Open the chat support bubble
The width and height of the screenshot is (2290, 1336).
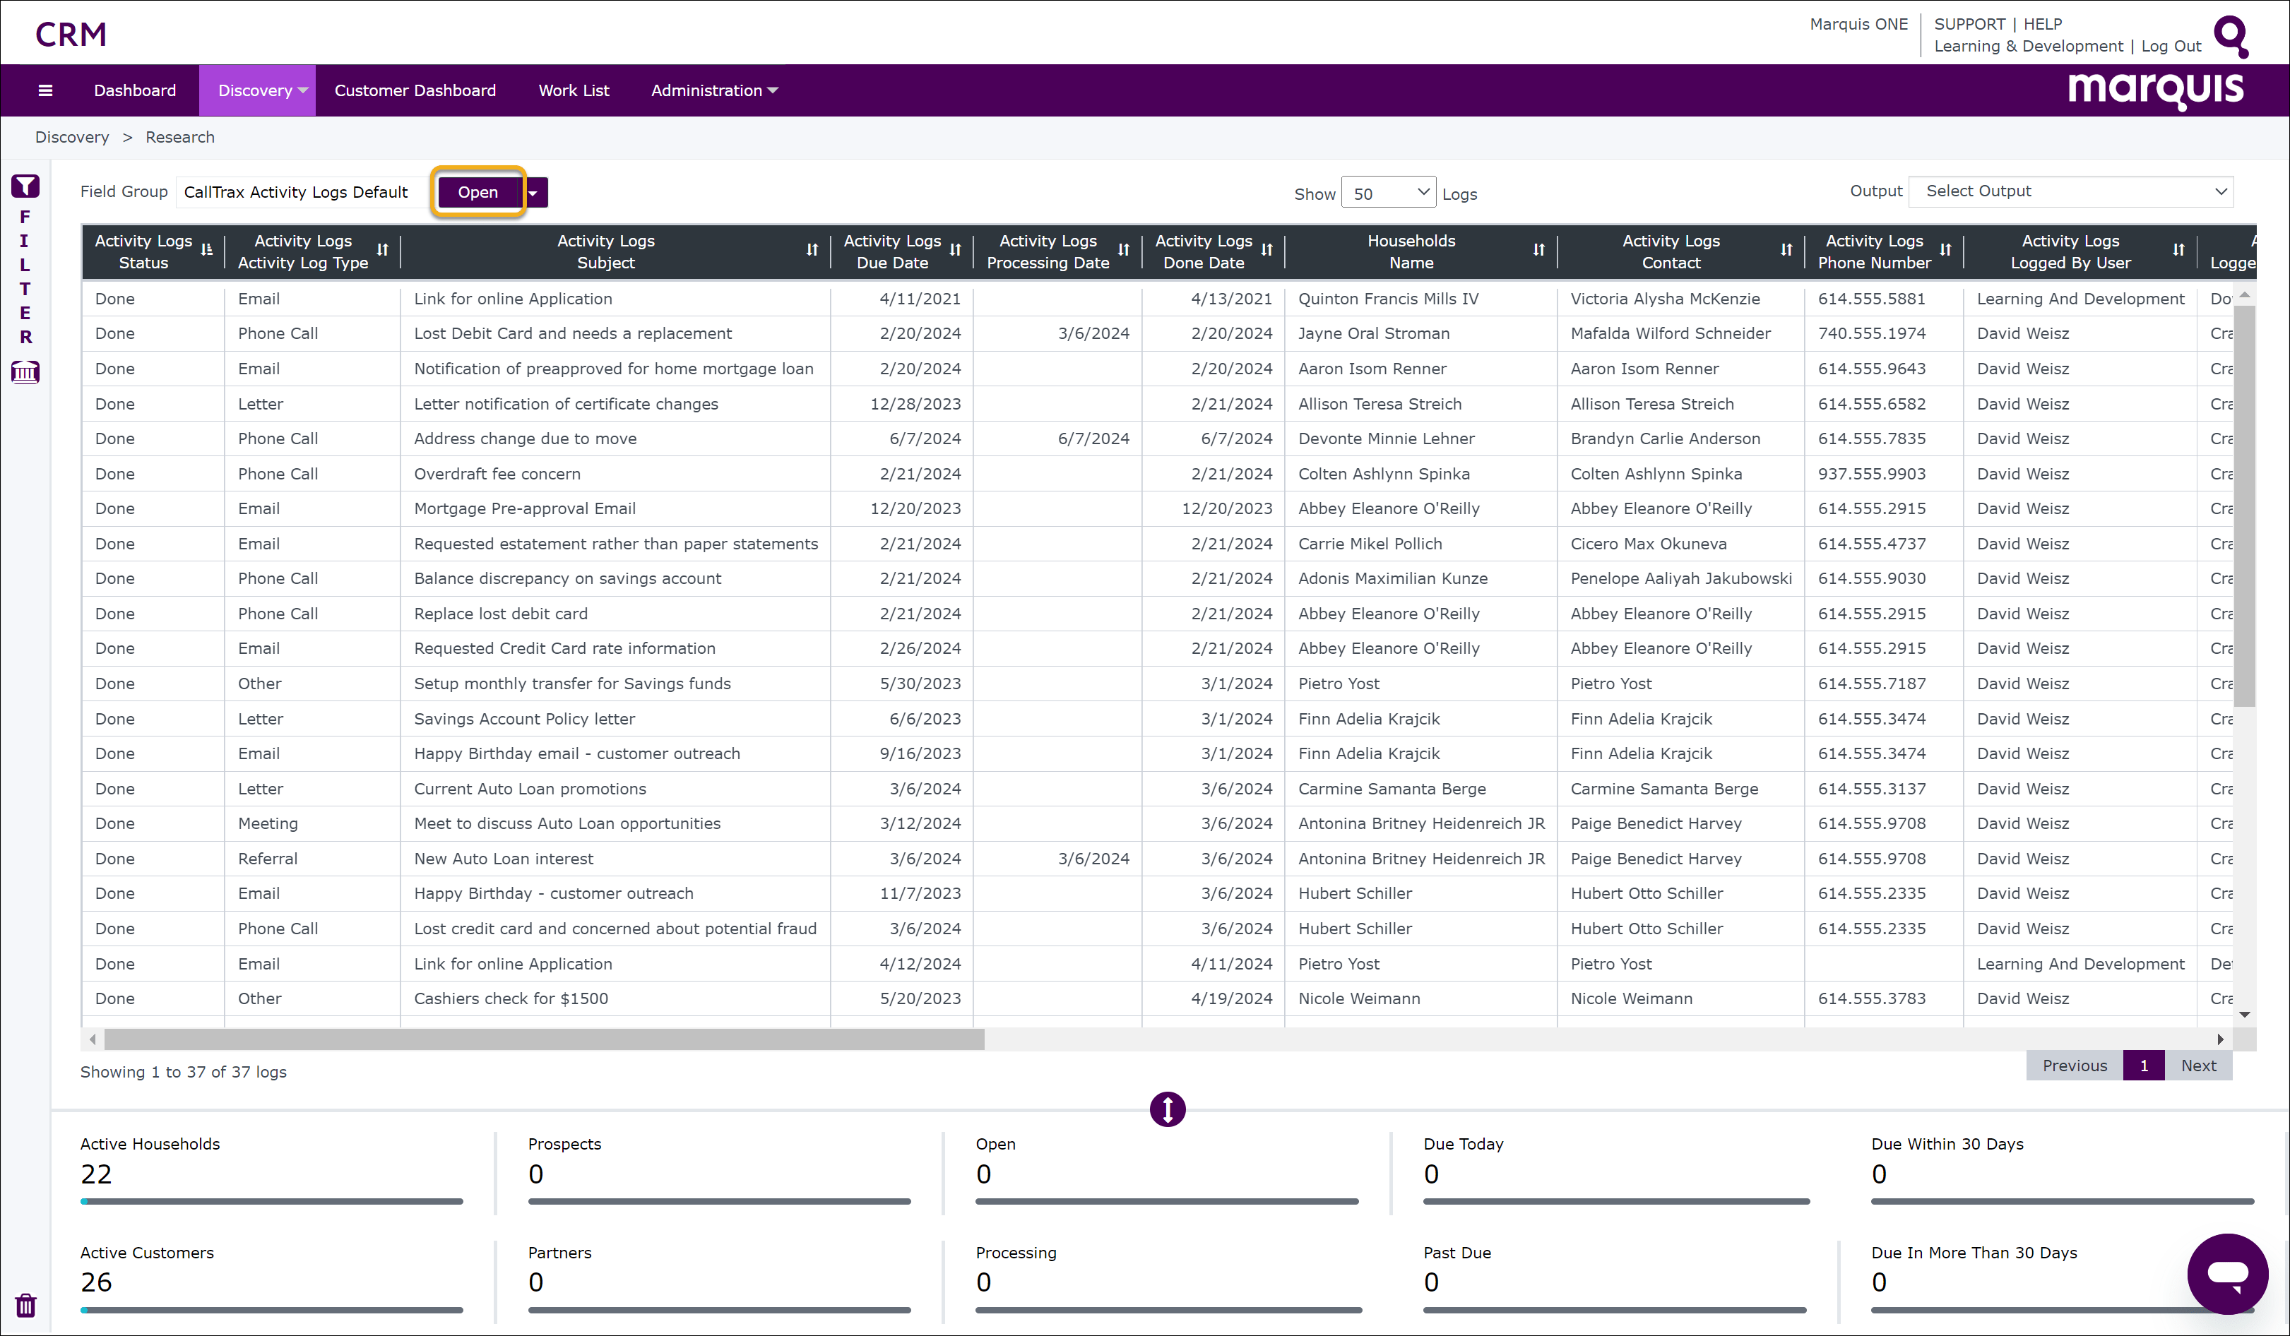(2229, 1273)
